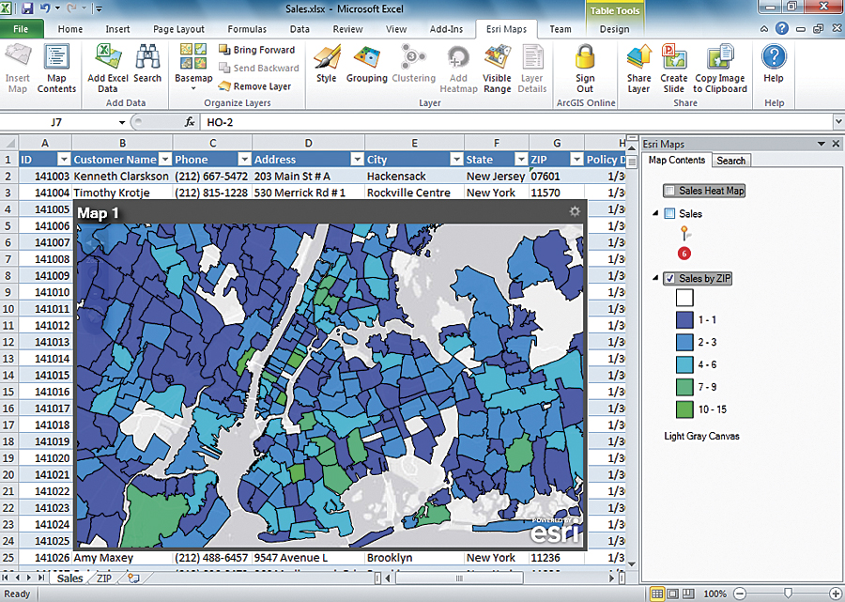The width and height of the screenshot is (845, 602).
Task: Toggle the Sales layer checkbox
Action: click(x=669, y=214)
